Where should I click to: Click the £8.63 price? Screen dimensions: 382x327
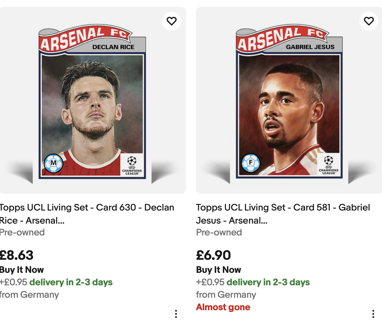tap(17, 255)
